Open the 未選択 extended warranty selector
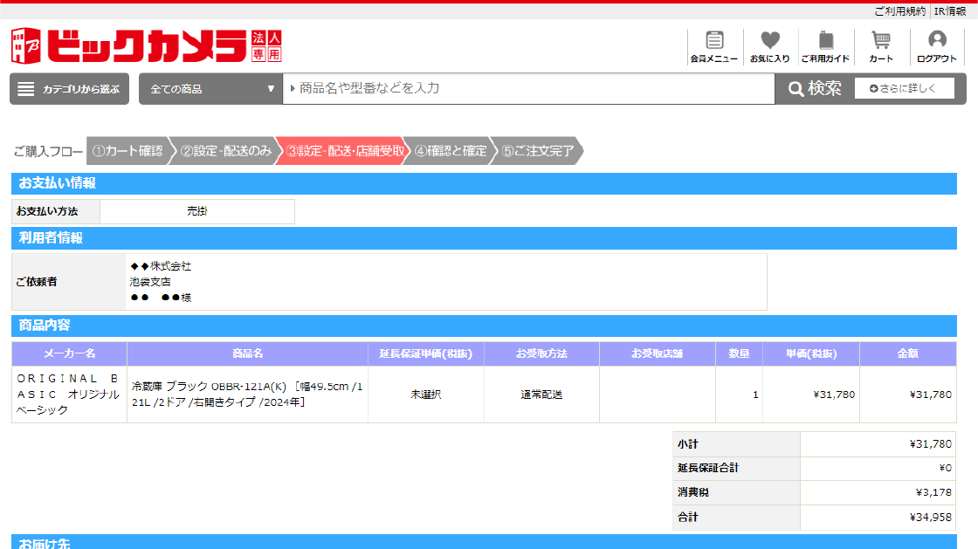 click(x=425, y=395)
